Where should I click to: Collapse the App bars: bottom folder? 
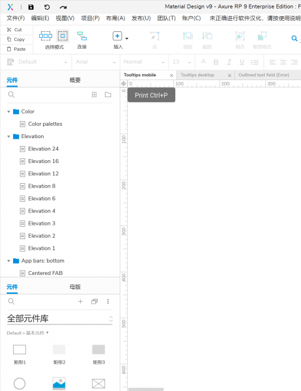(x=8, y=261)
